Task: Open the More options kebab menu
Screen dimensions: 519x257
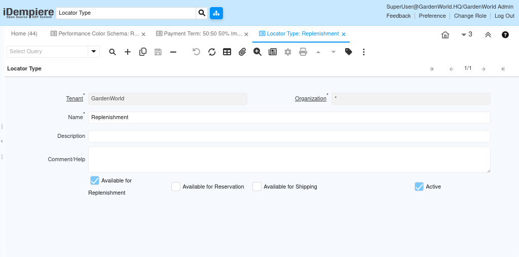Action: tap(364, 52)
